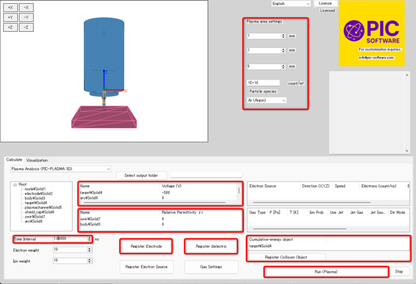
Task: Click the PIC Software logo
Action: (371, 33)
